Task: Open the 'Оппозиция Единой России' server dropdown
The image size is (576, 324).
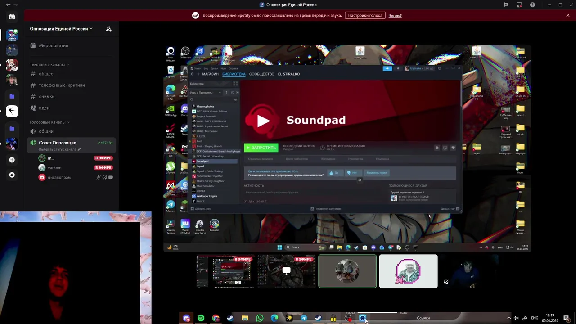Action: click(x=61, y=29)
